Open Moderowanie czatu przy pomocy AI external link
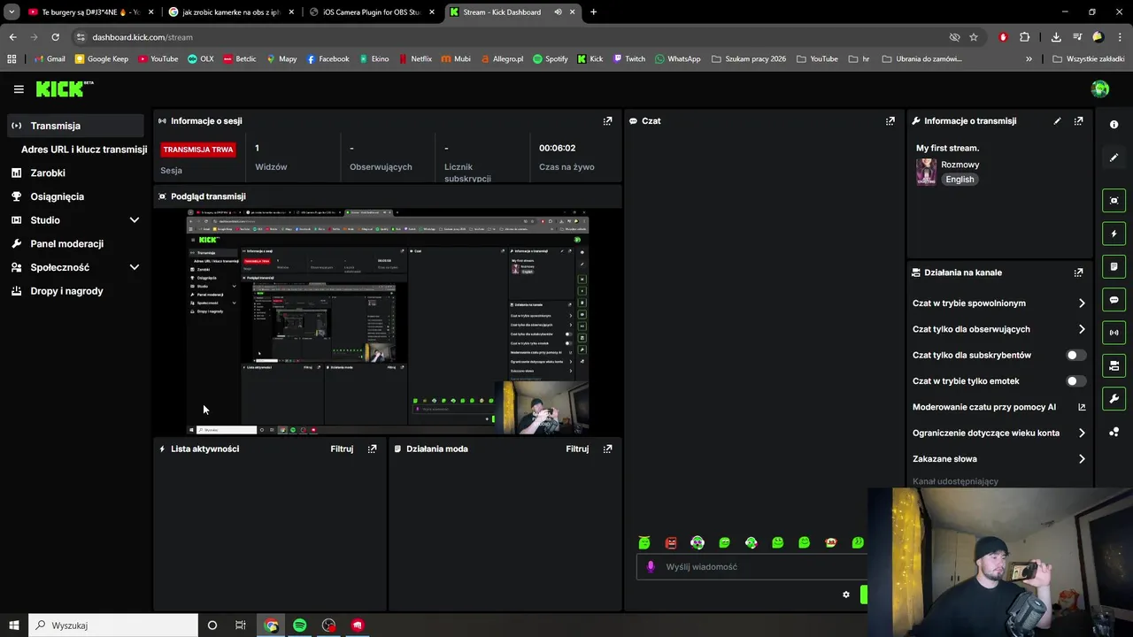Viewport: 1133px width, 637px height. (x=1081, y=407)
